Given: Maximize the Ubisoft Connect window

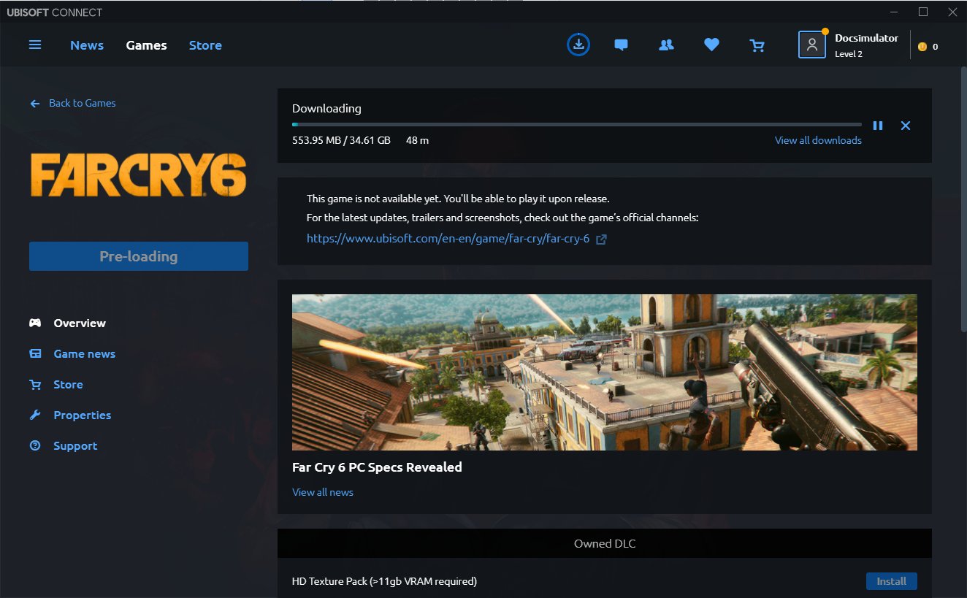Looking at the screenshot, I should tap(923, 12).
